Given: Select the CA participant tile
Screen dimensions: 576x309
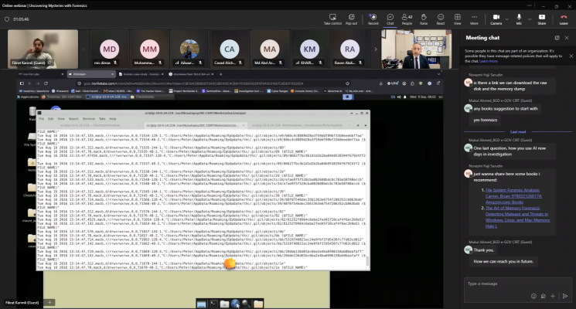Looking at the screenshot, I should [x=230, y=49].
